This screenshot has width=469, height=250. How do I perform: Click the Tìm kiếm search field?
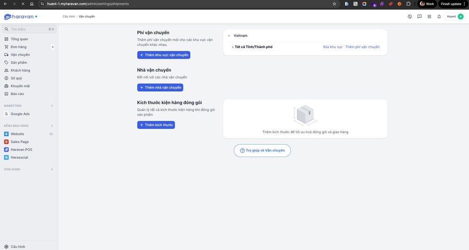[29, 29]
